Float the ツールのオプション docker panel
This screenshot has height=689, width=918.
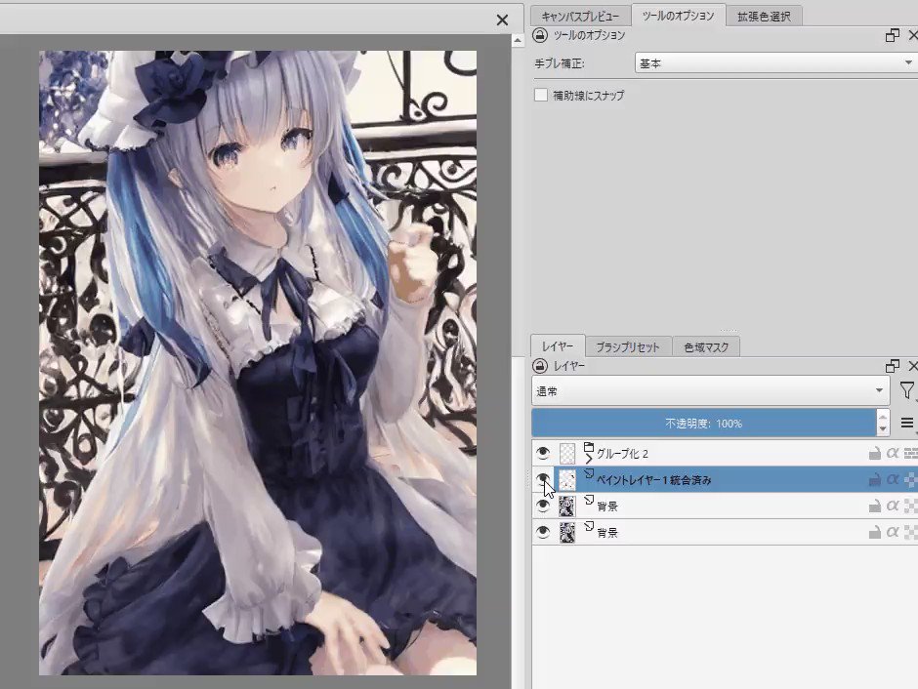[892, 35]
